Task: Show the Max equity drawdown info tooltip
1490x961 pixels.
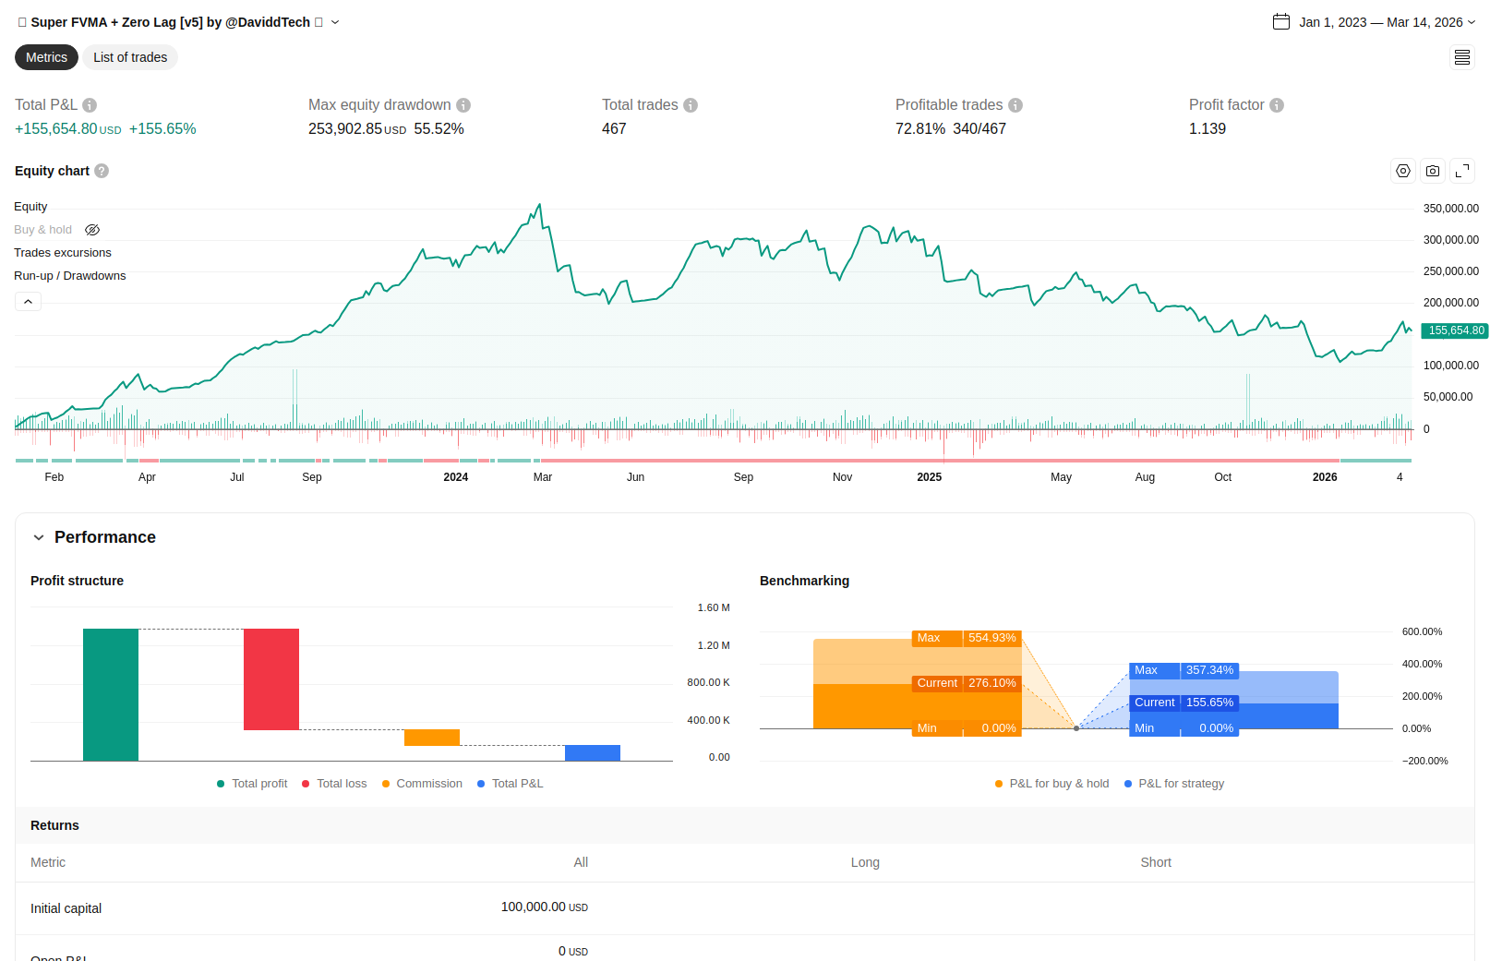Action: click(x=463, y=105)
